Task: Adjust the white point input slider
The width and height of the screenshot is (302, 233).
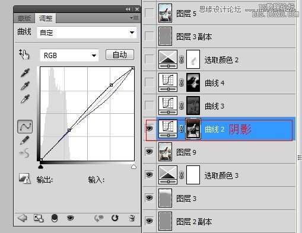Action: coord(133,167)
